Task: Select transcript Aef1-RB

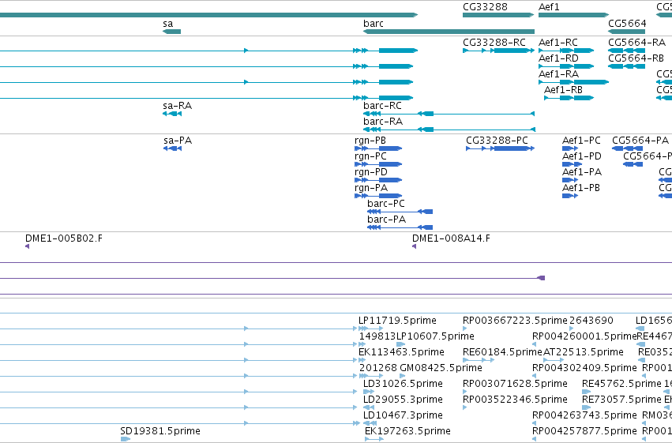Action: click(569, 98)
